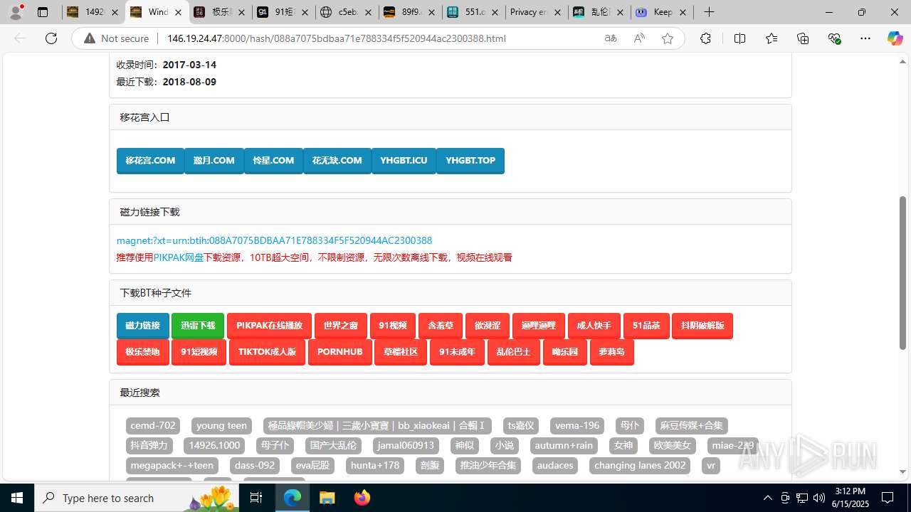Open the Extensions puzzle icon
The width and height of the screenshot is (911, 512).
[x=705, y=38]
